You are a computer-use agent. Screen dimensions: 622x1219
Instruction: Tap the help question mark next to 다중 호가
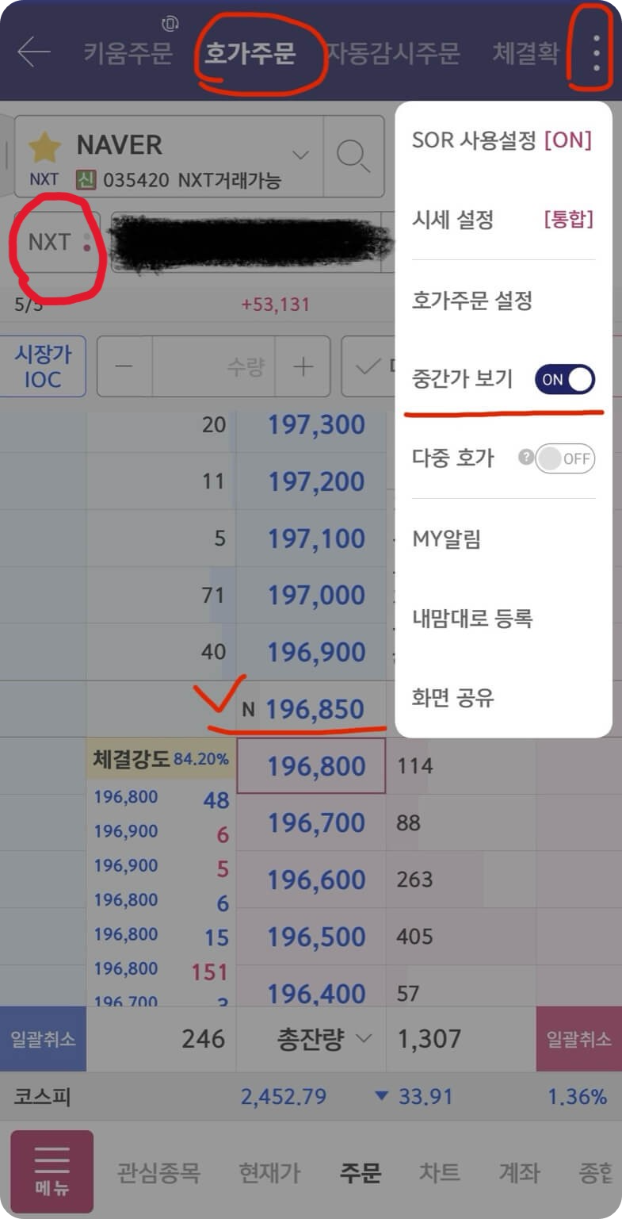click(527, 458)
